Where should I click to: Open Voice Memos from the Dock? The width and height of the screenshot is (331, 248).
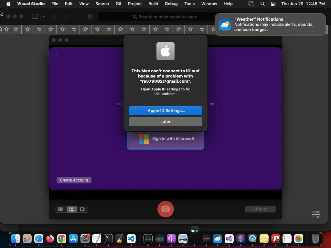(206, 239)
